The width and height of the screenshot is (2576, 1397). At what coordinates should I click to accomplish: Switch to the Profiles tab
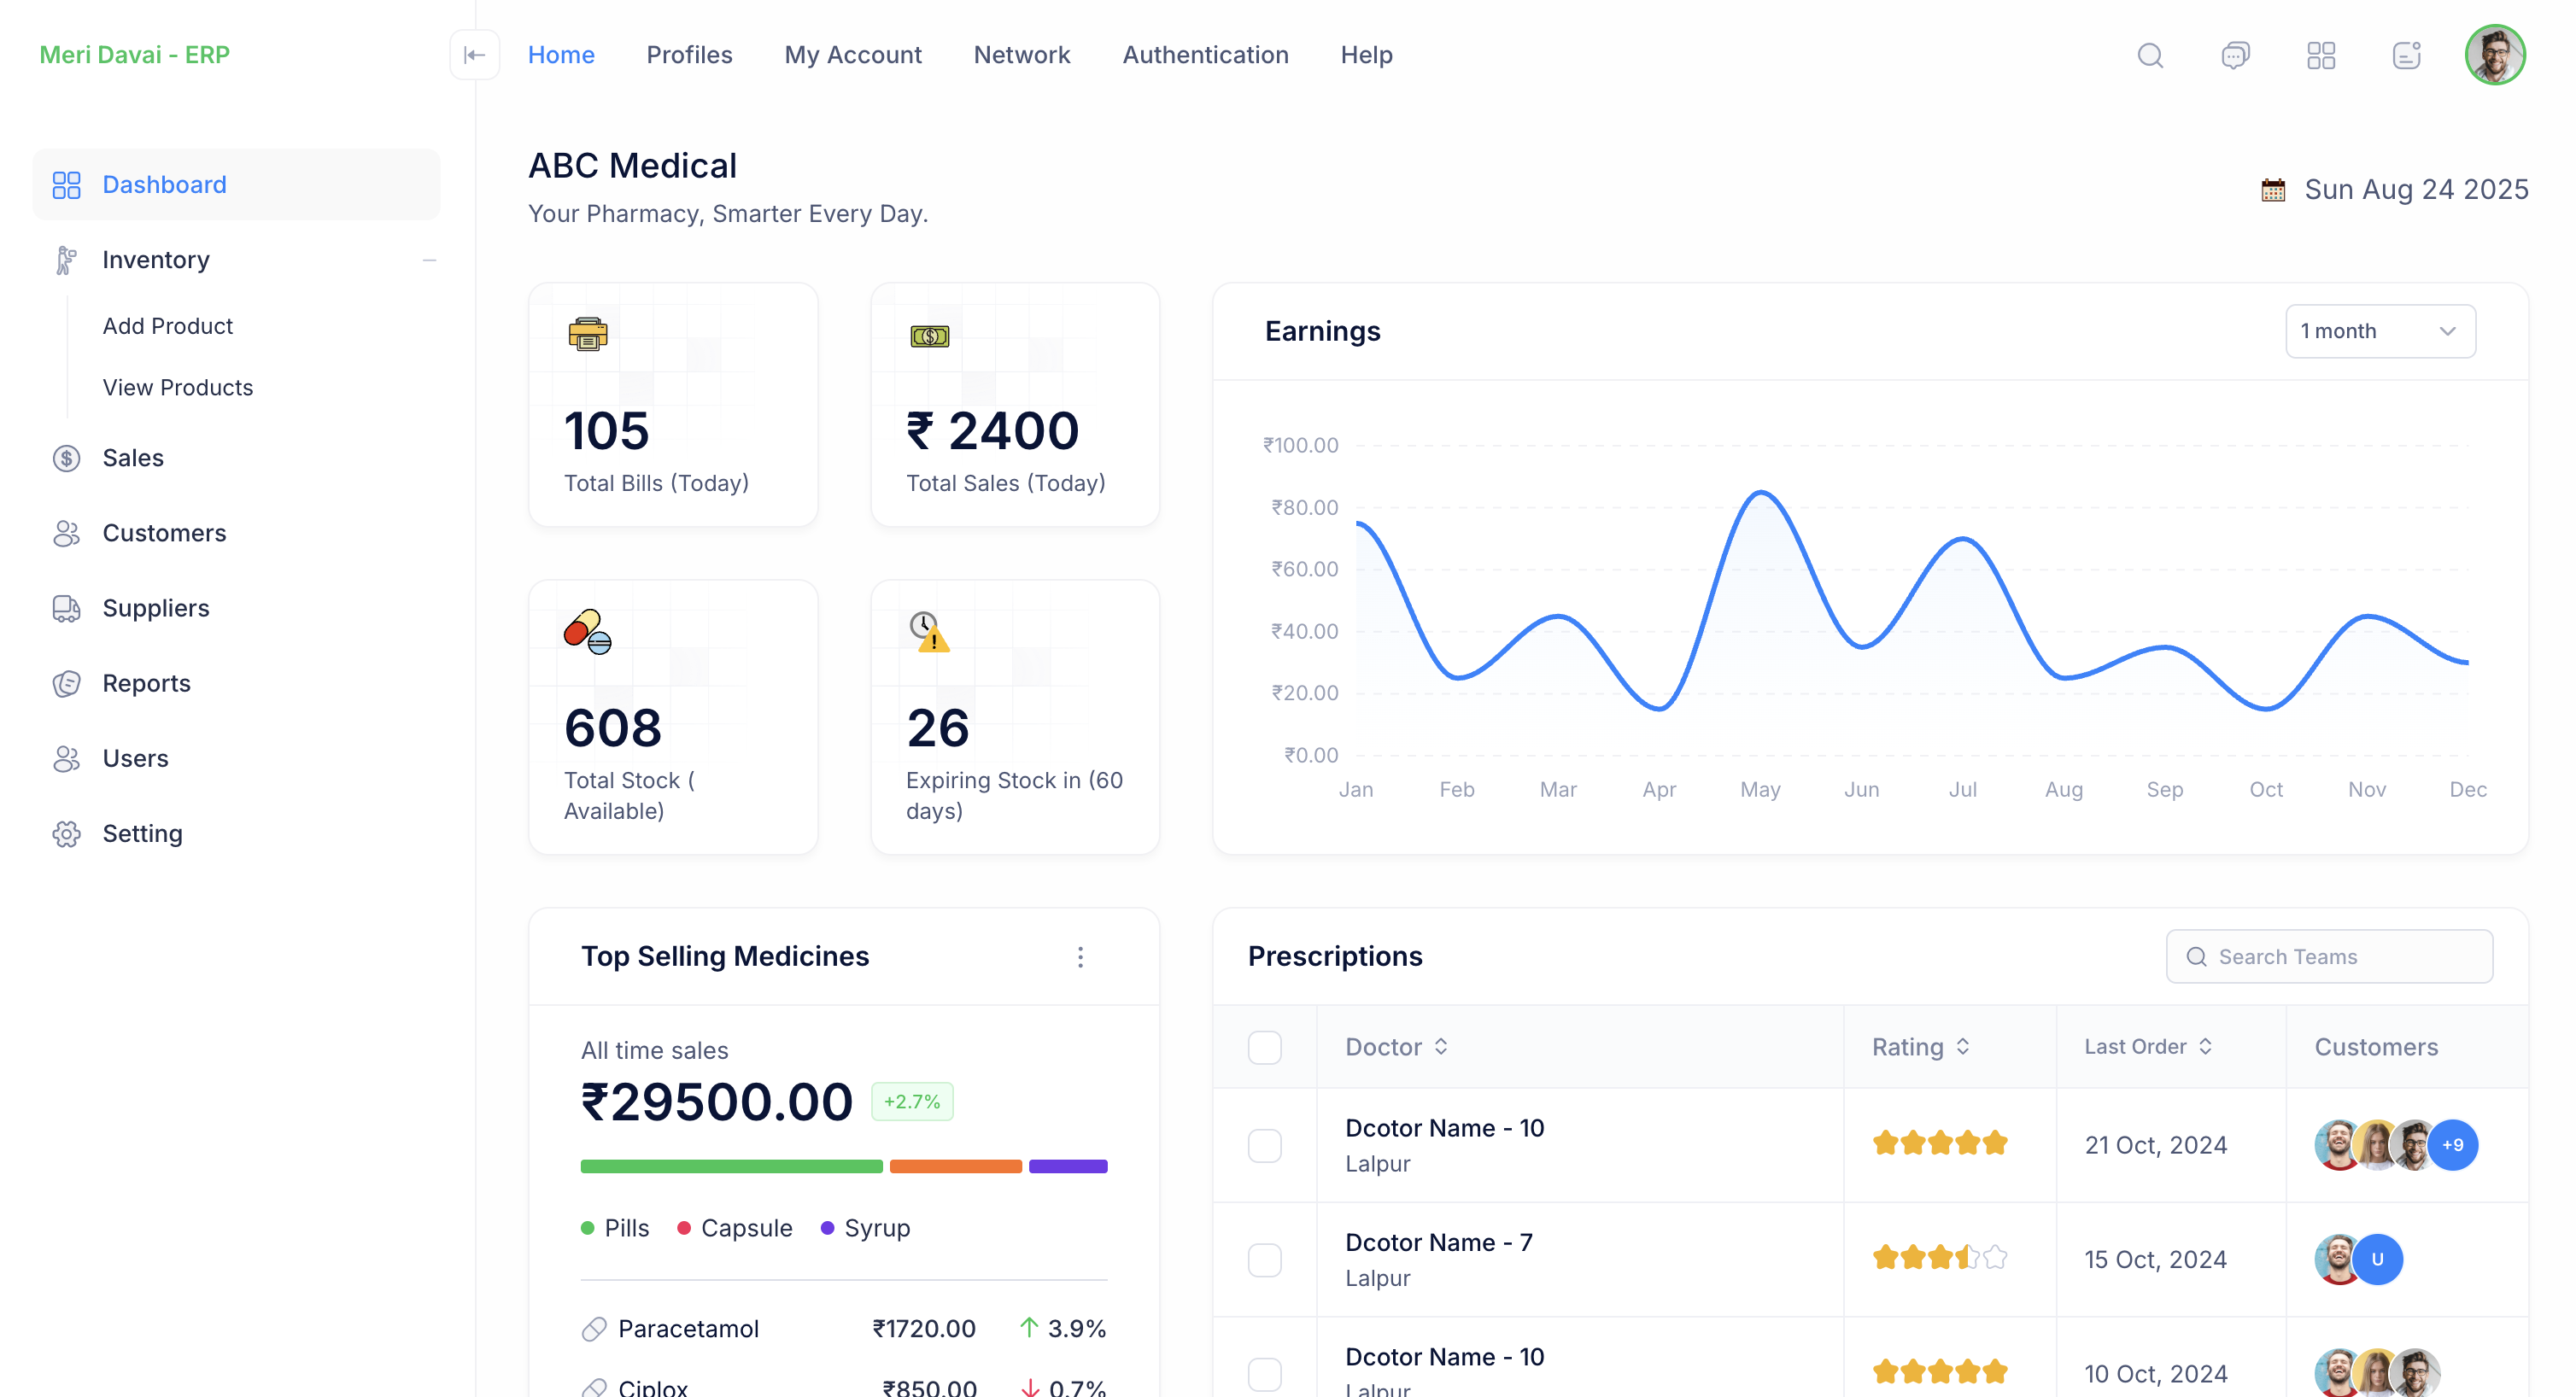pyautogui.click(x=689, y=55)
